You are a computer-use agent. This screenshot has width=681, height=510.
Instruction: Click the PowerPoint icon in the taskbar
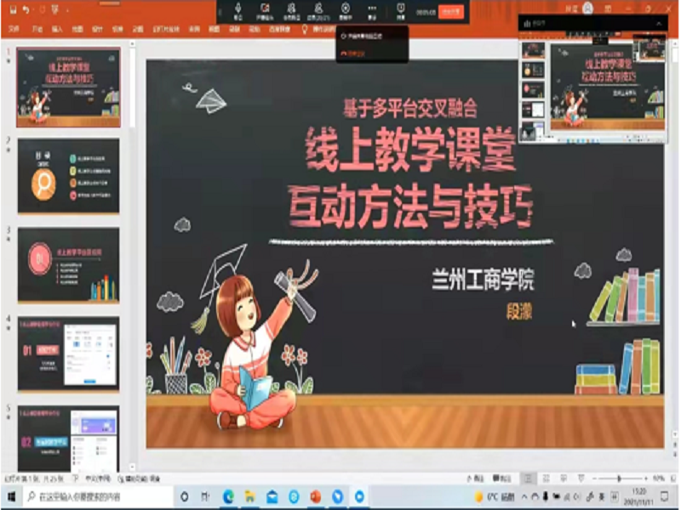tap(316, 496)
